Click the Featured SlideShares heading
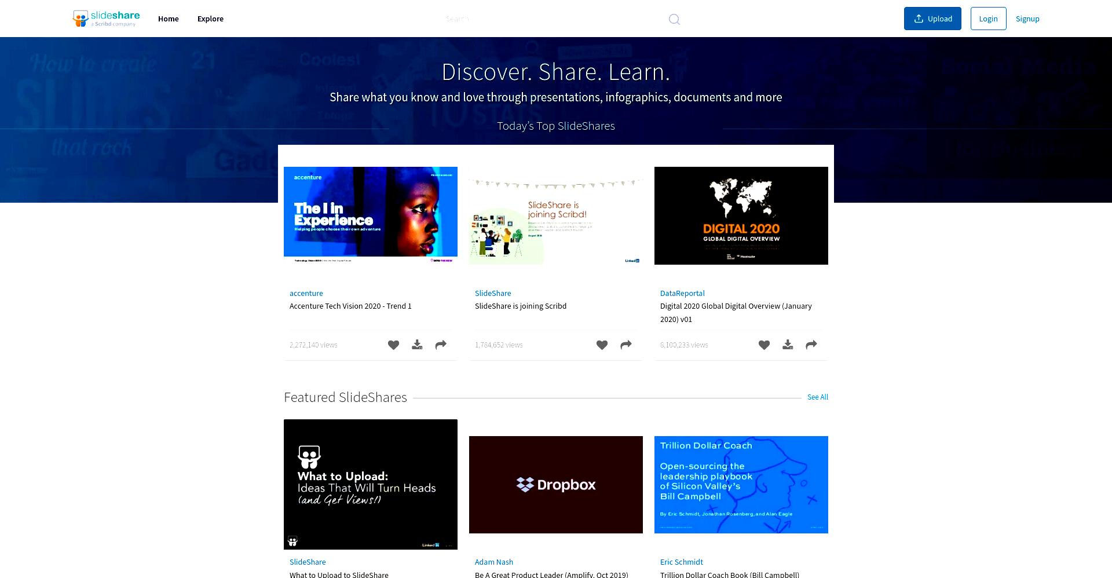The image size is (1112, 578). (x=345, y=397)
